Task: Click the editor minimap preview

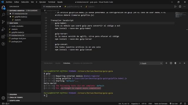Action: [x=181, y=15]
